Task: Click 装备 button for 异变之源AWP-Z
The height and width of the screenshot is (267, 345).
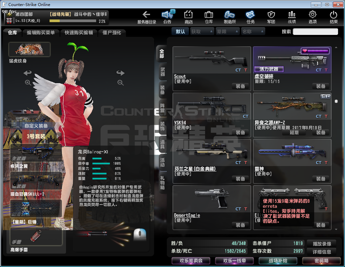Action: click(x=321, y=132)
